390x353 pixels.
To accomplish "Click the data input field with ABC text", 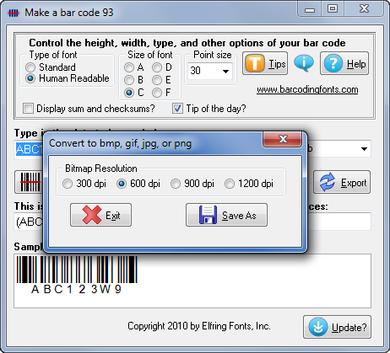I will [29, 149].
